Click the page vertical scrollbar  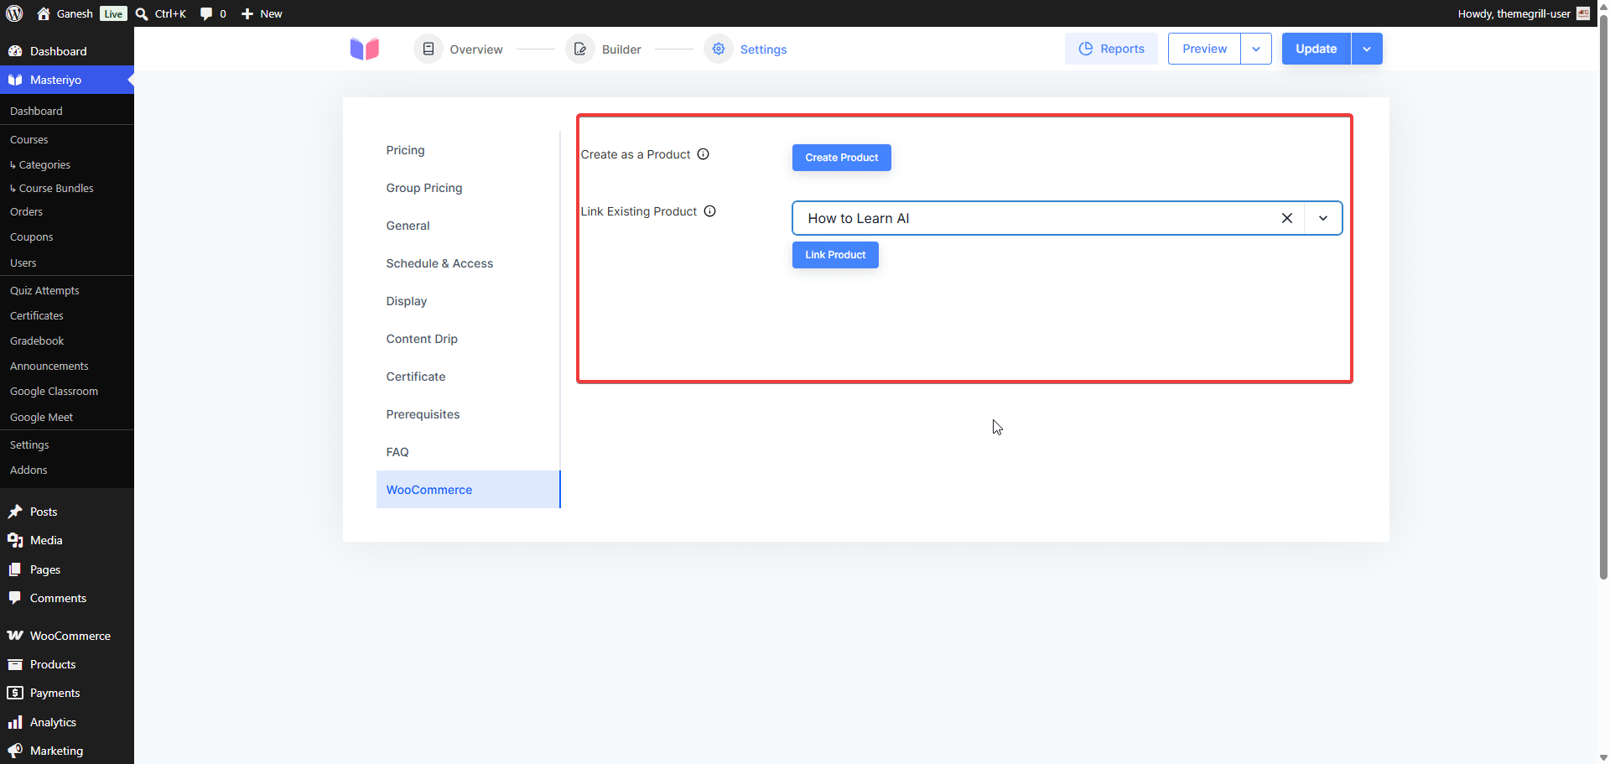(1603, 298)
